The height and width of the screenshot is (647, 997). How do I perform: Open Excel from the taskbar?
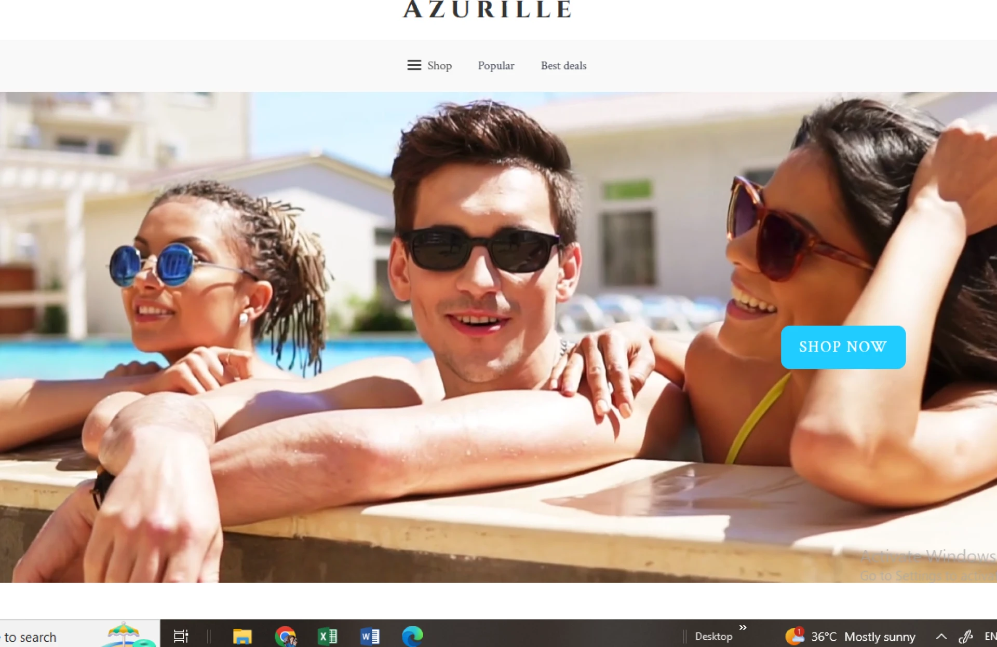(328, 636)
